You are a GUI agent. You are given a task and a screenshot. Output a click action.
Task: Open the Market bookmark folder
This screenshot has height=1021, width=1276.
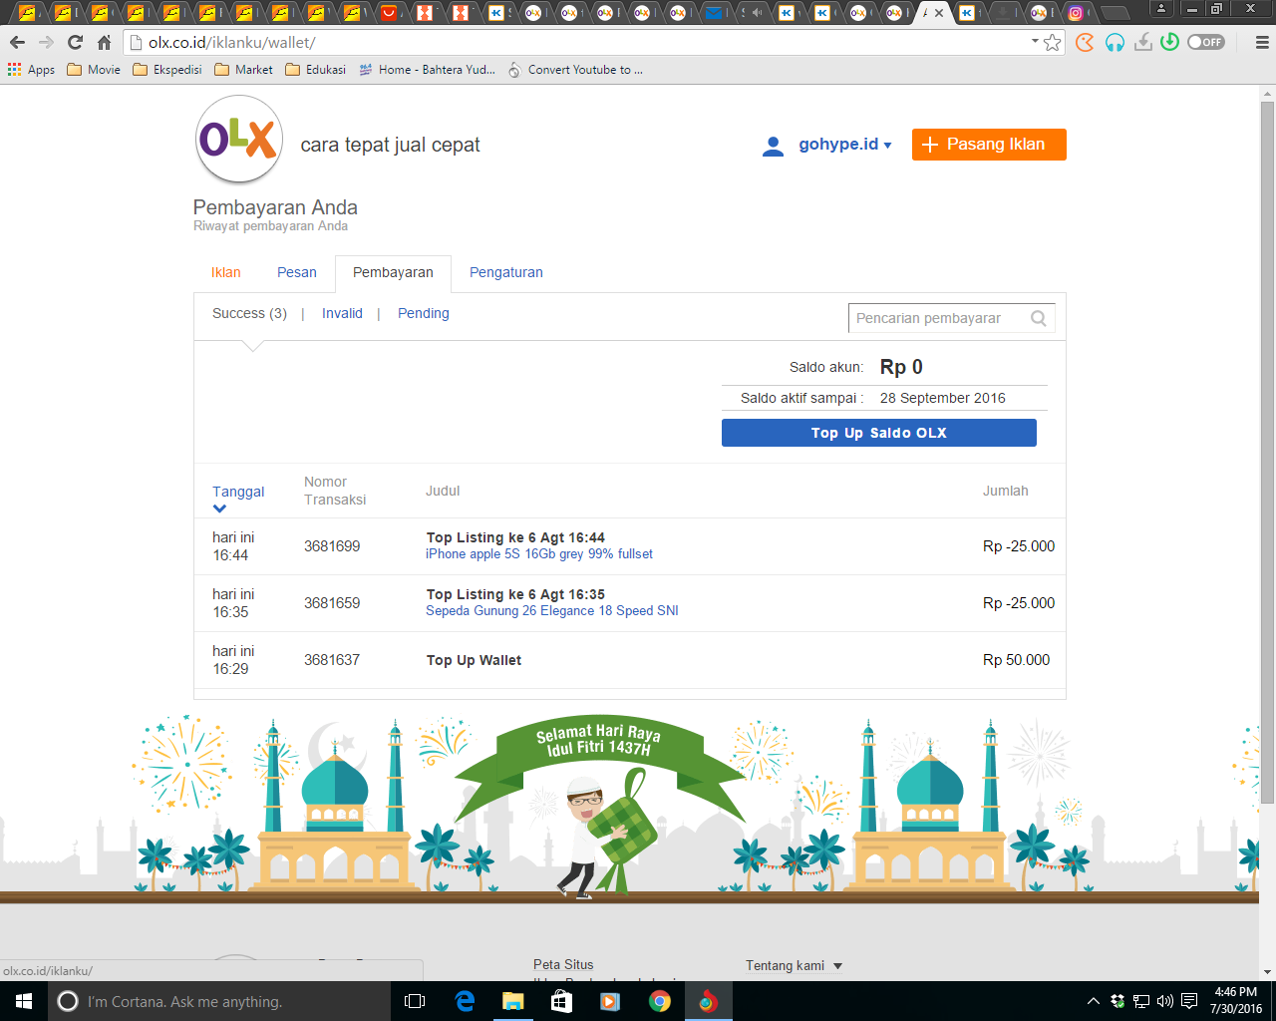tap(243, 70)
